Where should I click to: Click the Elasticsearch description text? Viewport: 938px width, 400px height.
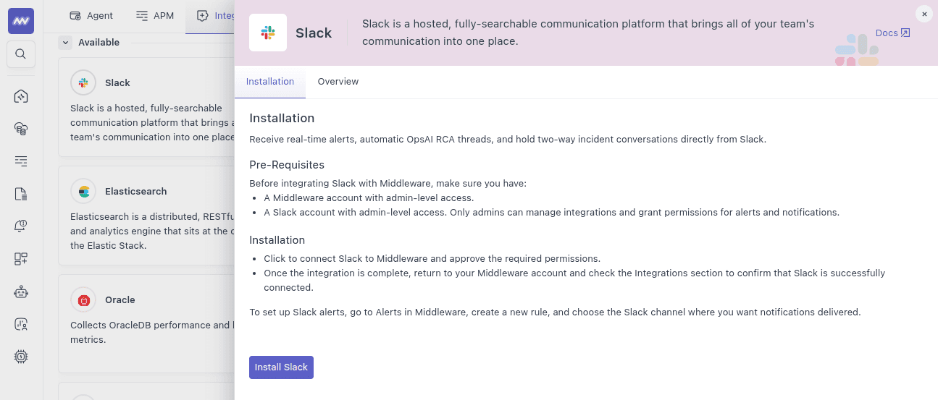[x=152, y=231]
